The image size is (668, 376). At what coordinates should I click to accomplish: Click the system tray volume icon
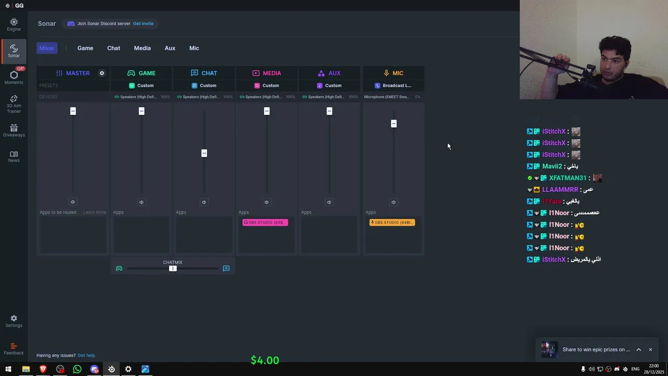[591, 369]
